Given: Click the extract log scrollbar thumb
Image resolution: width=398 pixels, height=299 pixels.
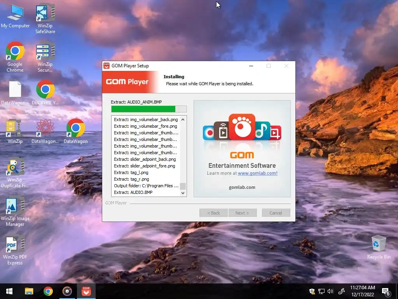Looking at the screenshot, I should pos(183,186).
